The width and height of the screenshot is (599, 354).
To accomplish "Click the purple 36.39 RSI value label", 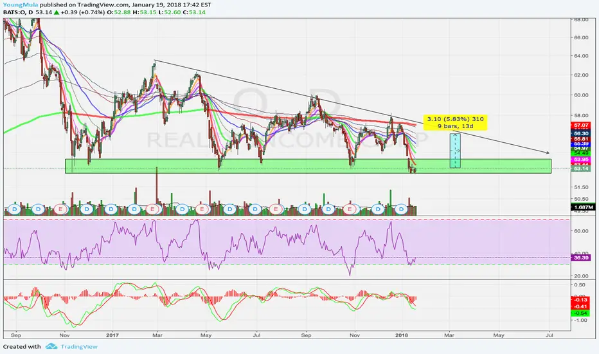I will point(580,257).
